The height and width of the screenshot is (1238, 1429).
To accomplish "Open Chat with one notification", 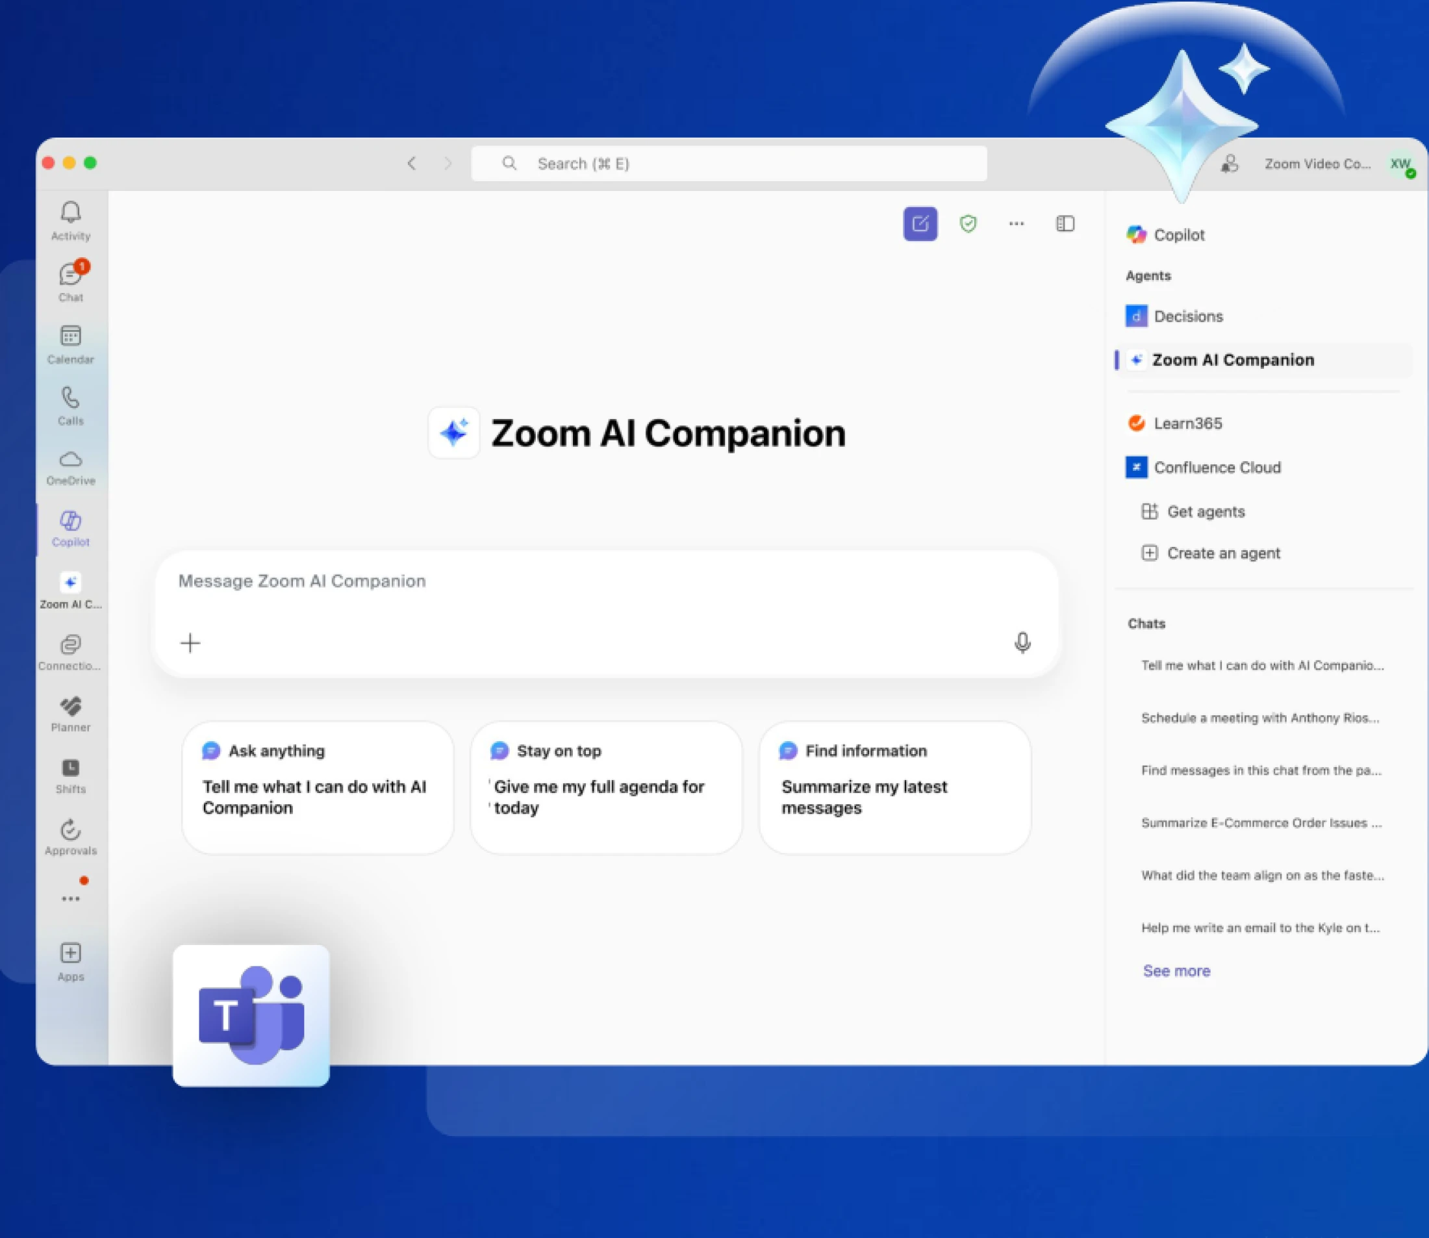I will pyautogui.click(x=71, y=282).
